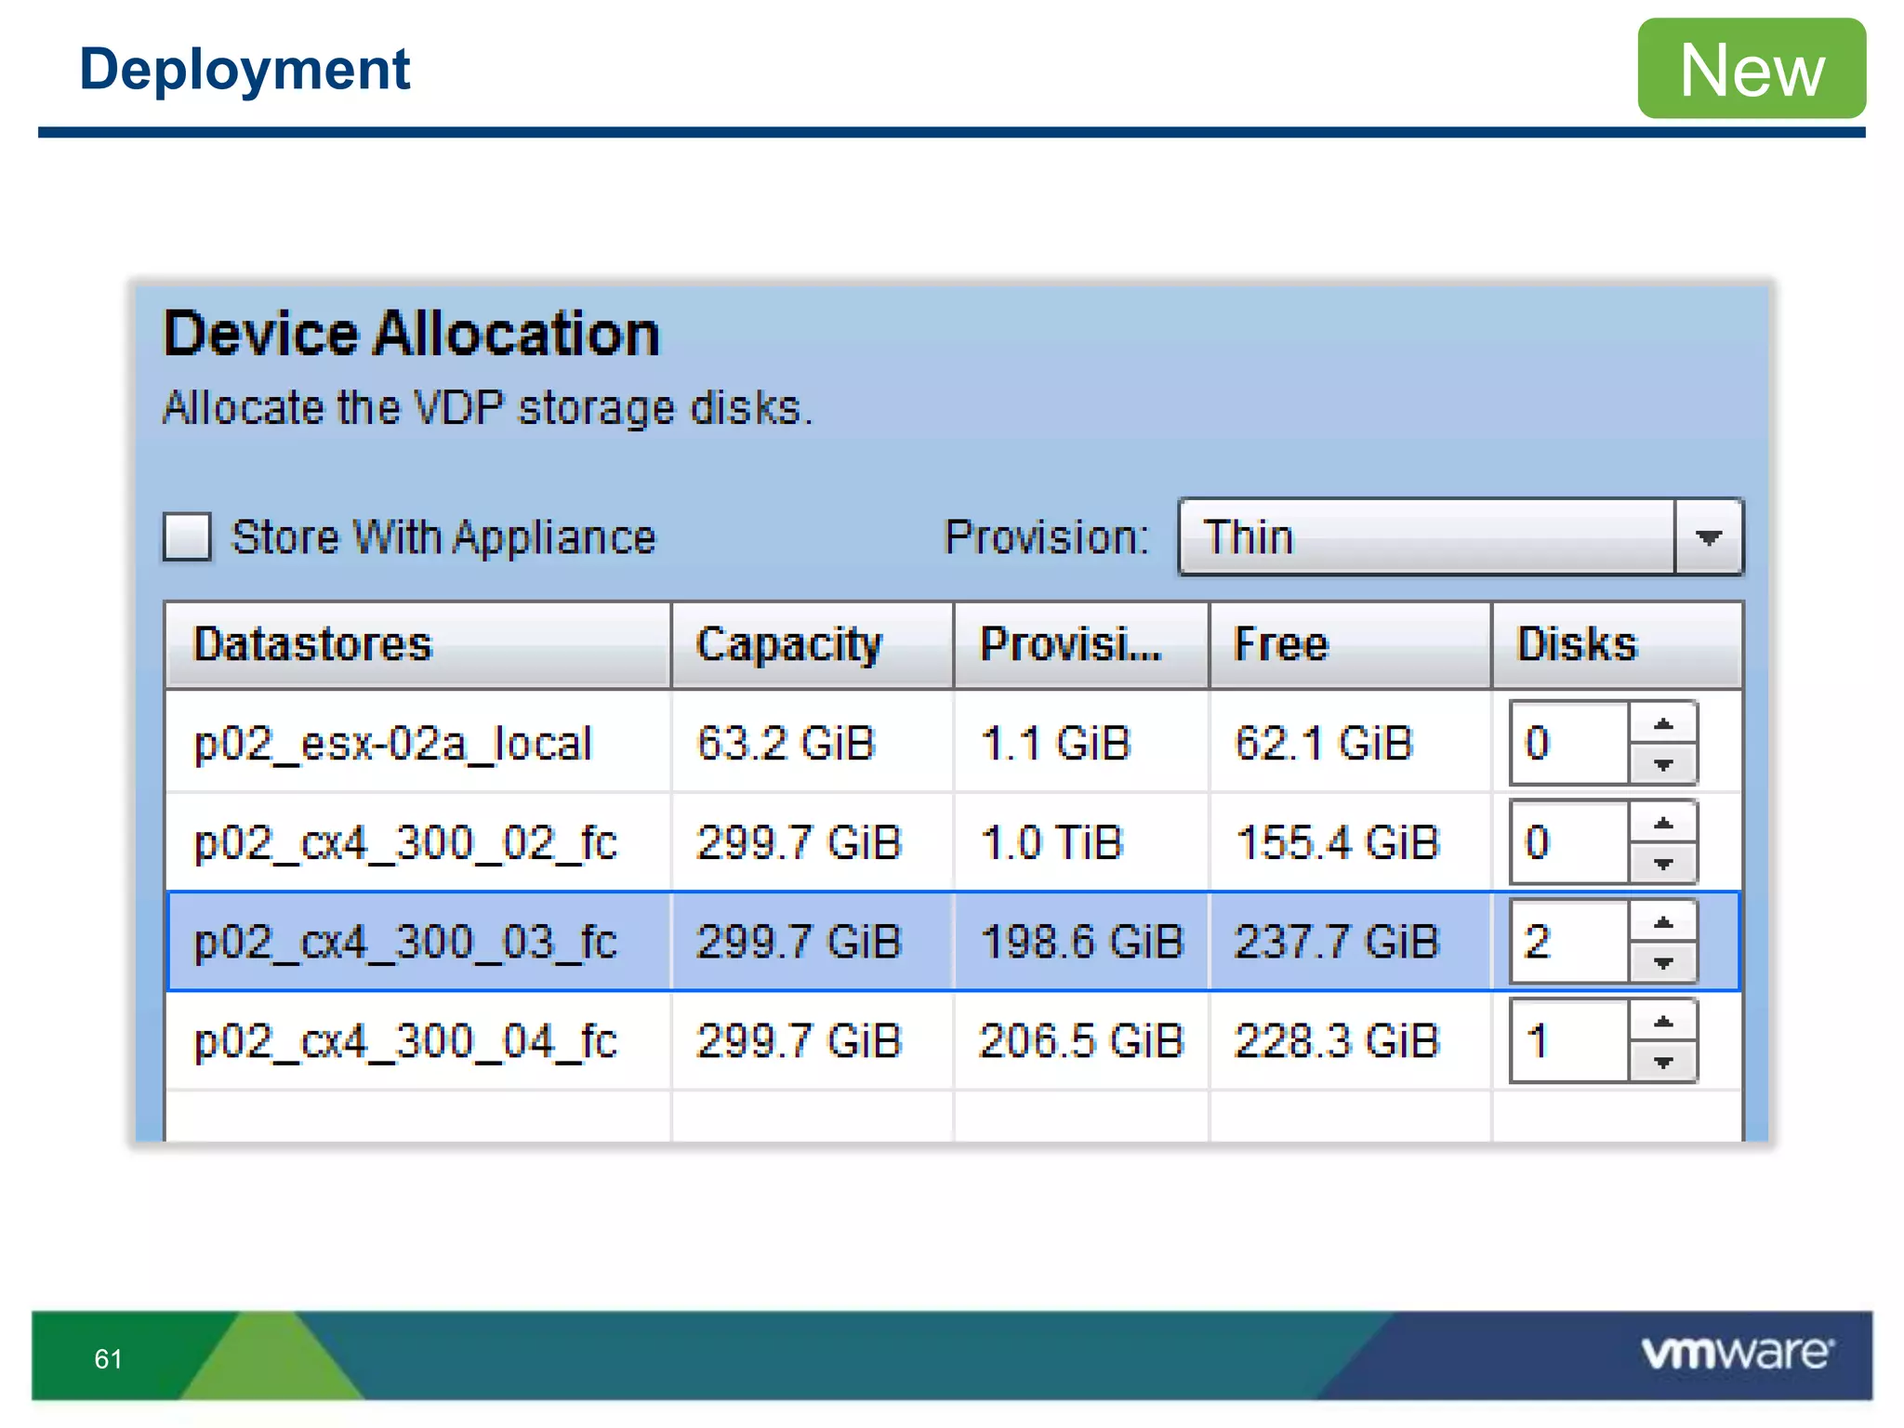Click the vmware logo in footer
This screenshot has width=1904, height=1428.
(1737, 1353)
